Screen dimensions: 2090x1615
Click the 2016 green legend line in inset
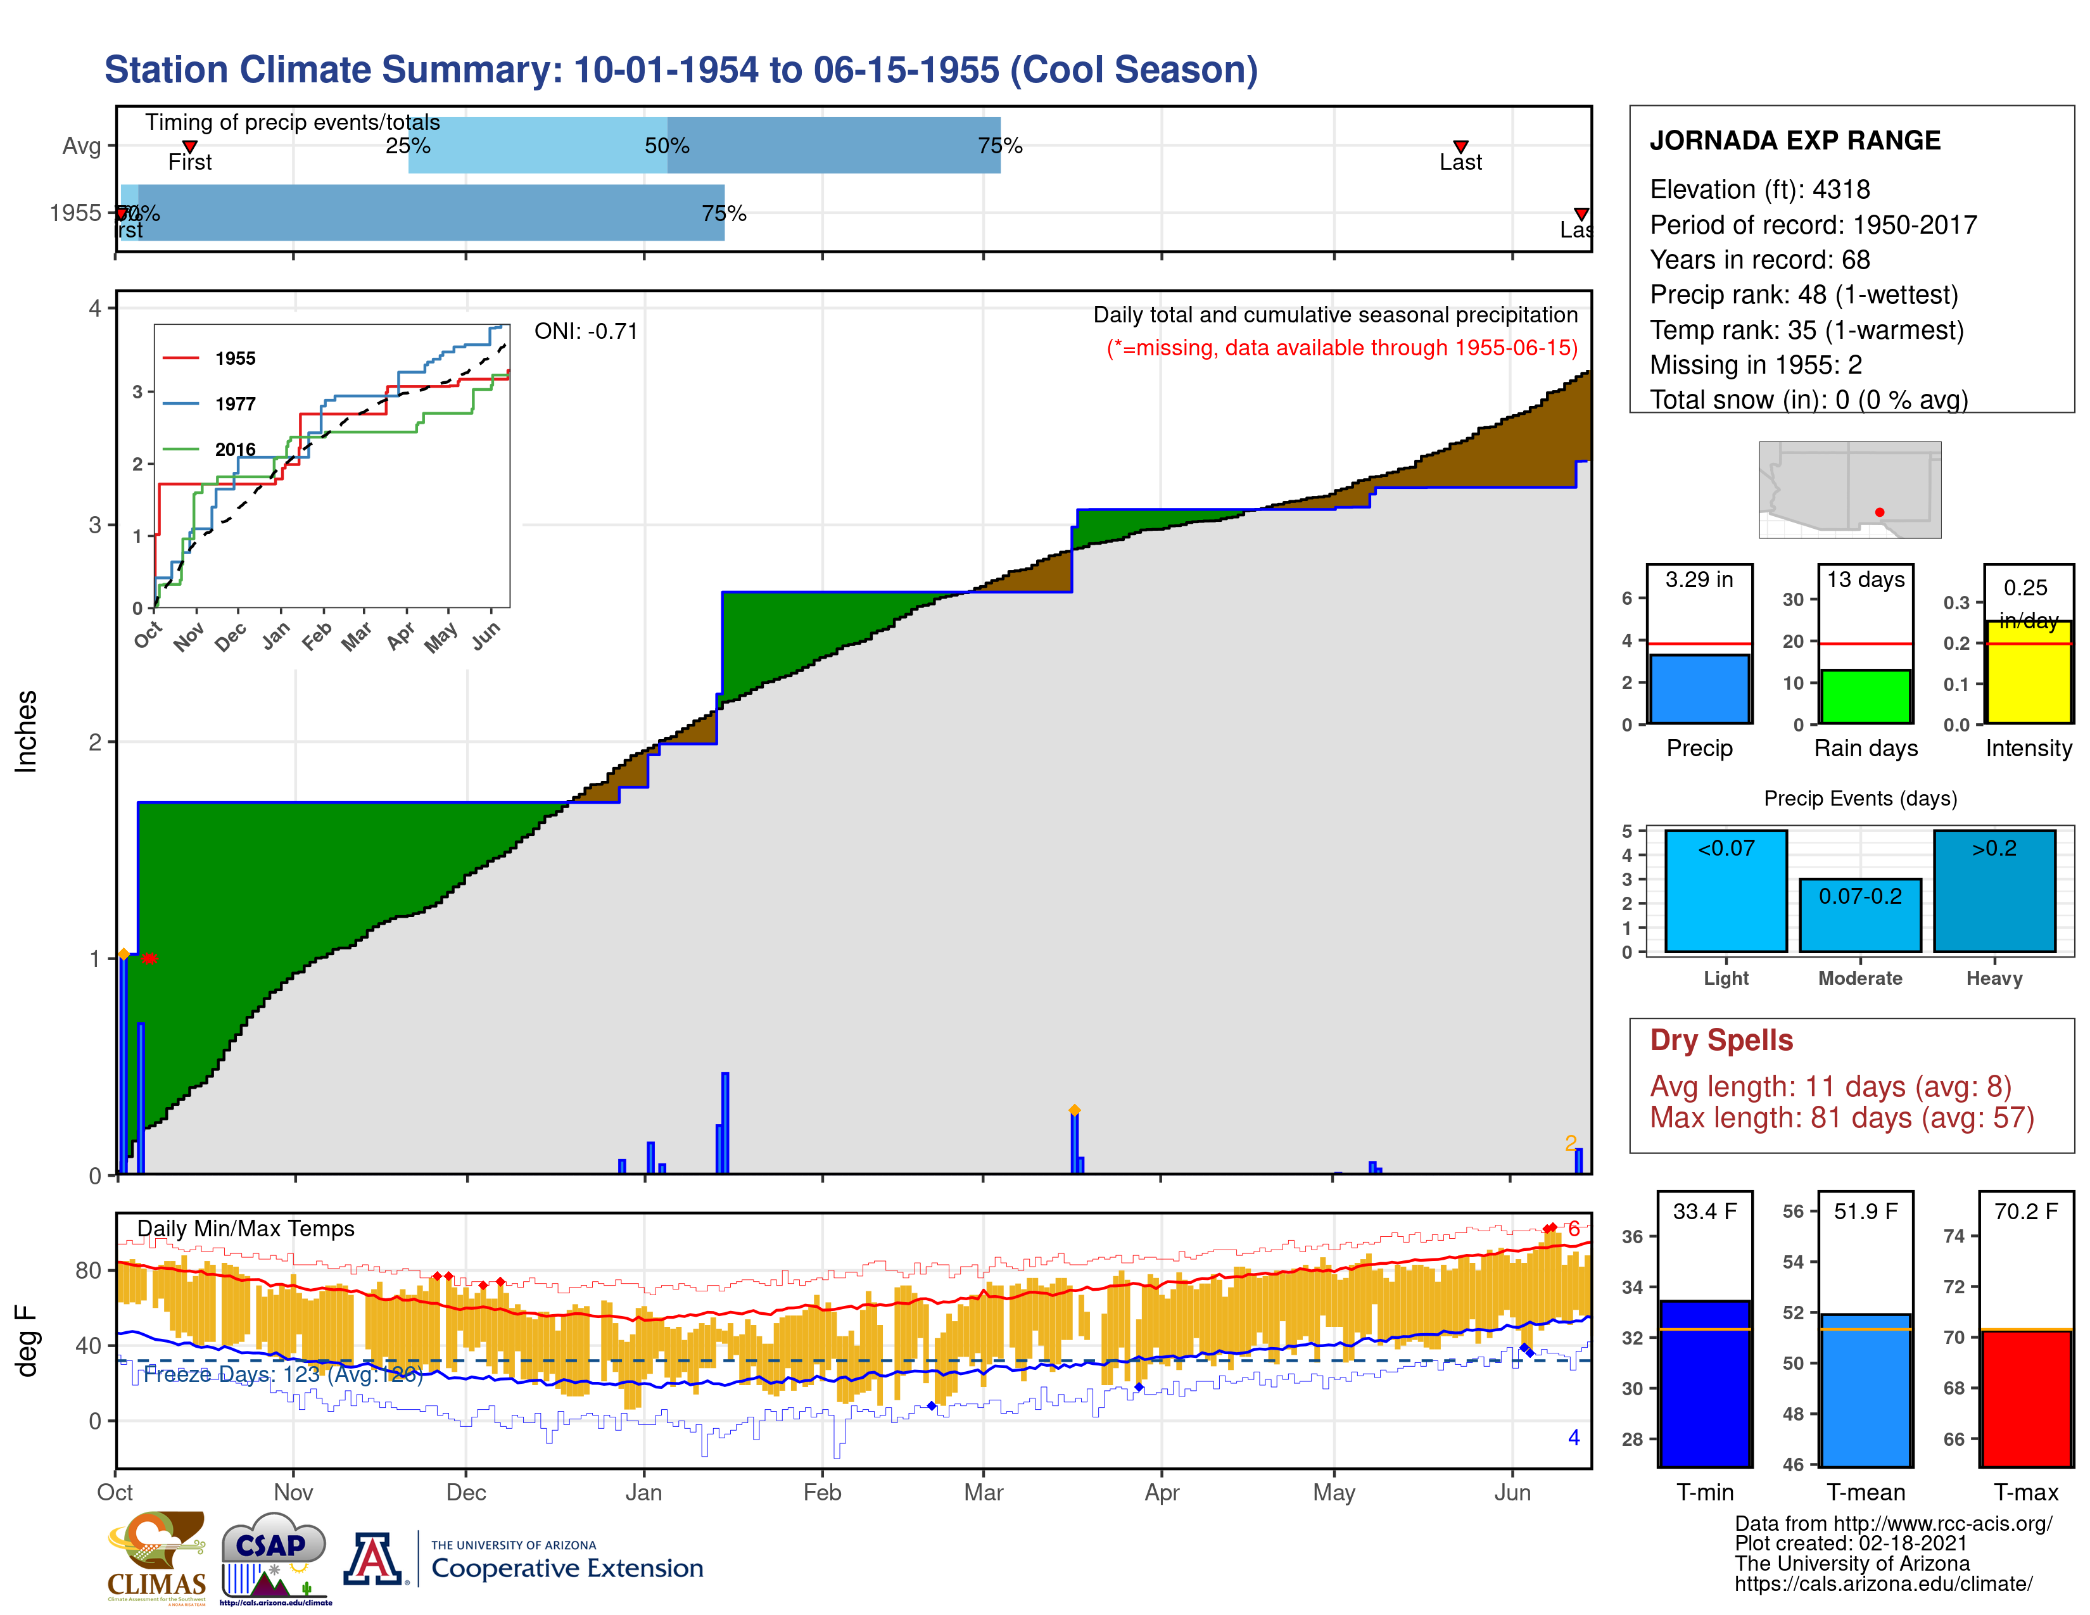pyautogui.click(x=180, y=449)
